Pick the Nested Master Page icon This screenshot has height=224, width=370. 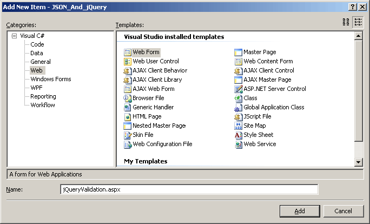128,126
